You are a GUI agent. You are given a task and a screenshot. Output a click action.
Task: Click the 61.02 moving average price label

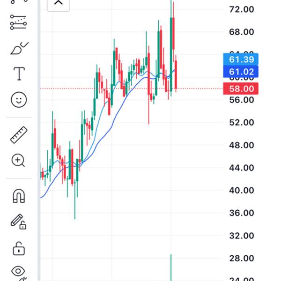pos(241,72)
